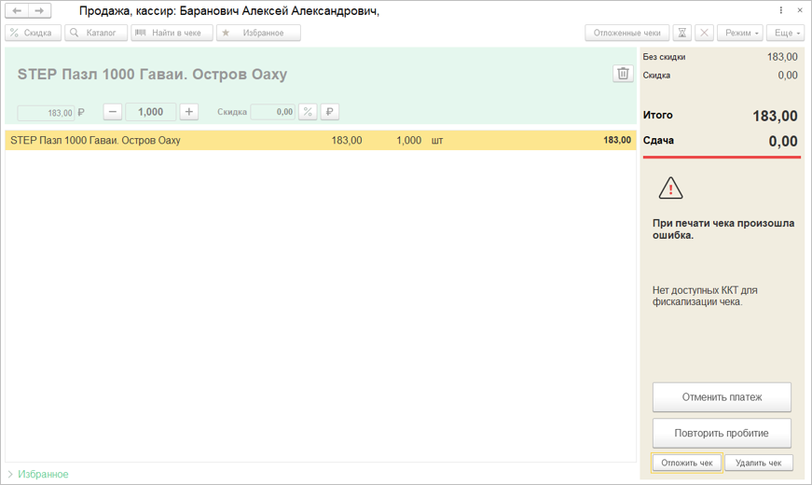Click the Повторить пробитие button
The image size is (812, 485).
click(x=722, y=433)
